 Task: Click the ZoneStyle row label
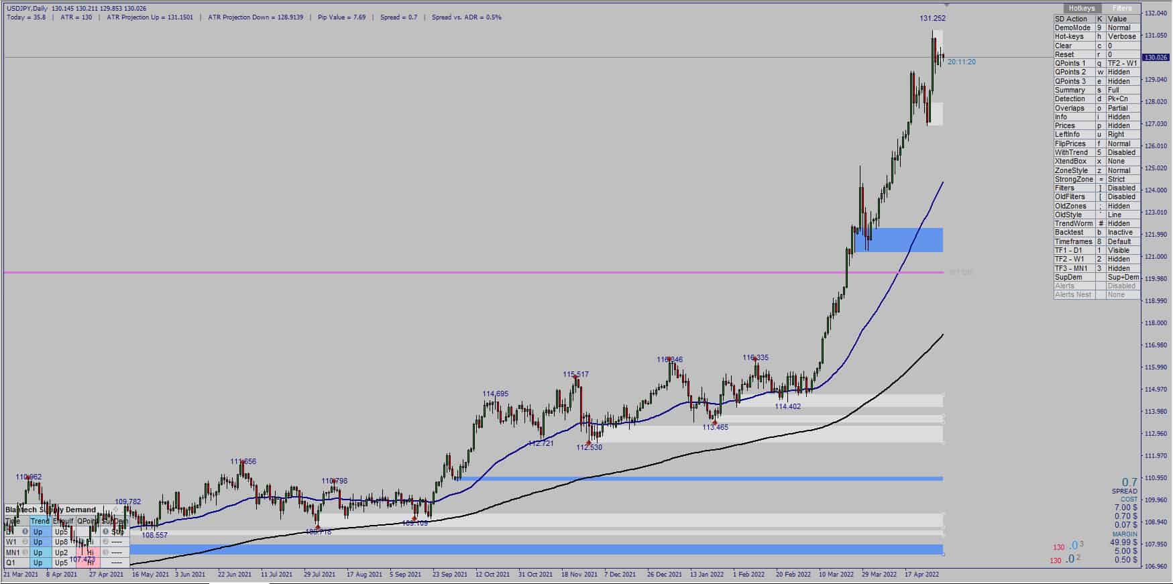click(1074, 170)
